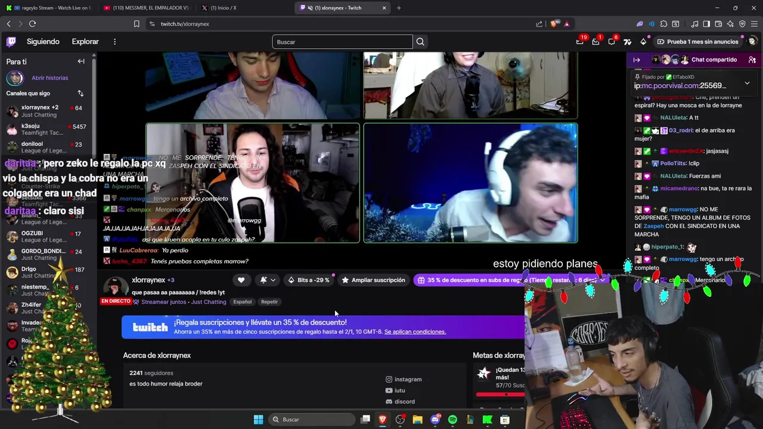Screen dimensions: 763x429
Task: Open Abrir historias link
Action: pos(49,78)
